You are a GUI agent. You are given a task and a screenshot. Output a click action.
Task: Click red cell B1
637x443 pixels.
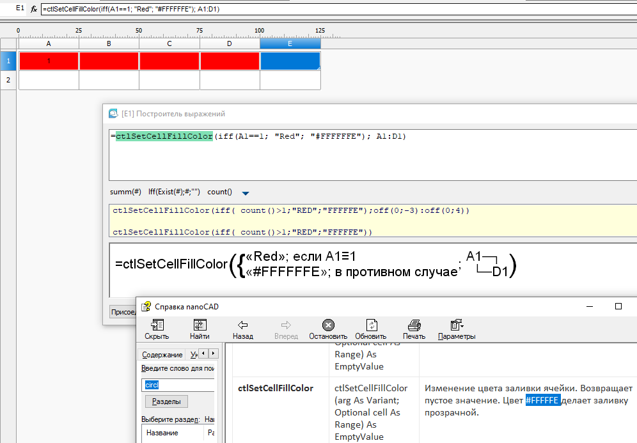109,61
